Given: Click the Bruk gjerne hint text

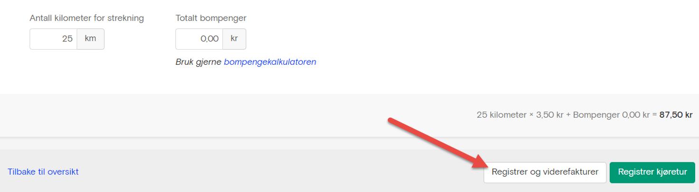Looking at the screenshot, I should (199, 62).
